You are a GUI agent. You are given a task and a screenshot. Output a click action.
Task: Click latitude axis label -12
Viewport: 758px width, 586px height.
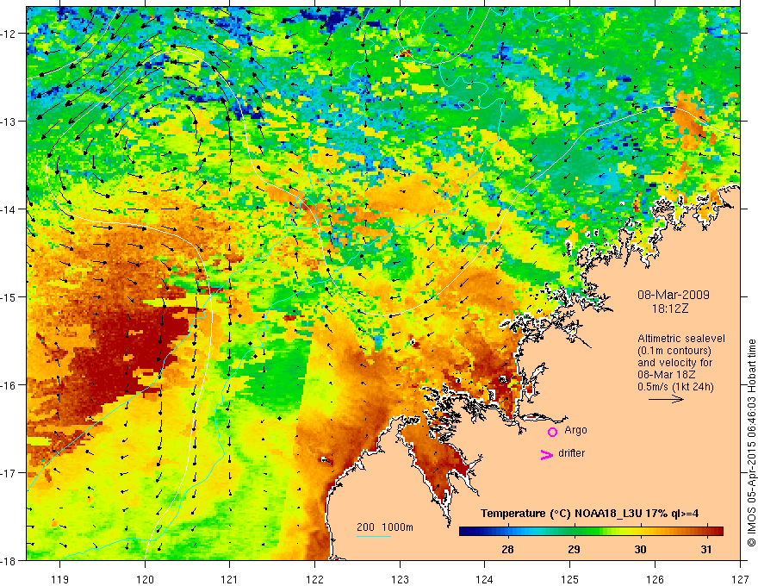(x=9, y=34)
